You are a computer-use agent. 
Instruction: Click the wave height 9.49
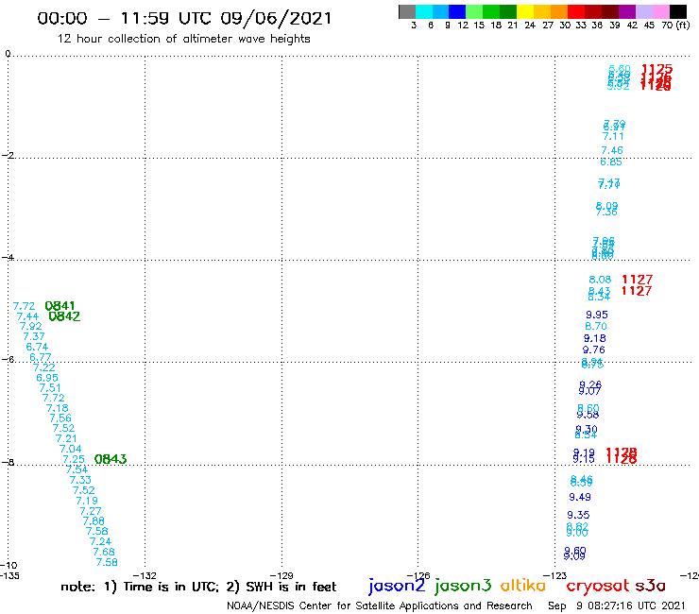[580, 497]
